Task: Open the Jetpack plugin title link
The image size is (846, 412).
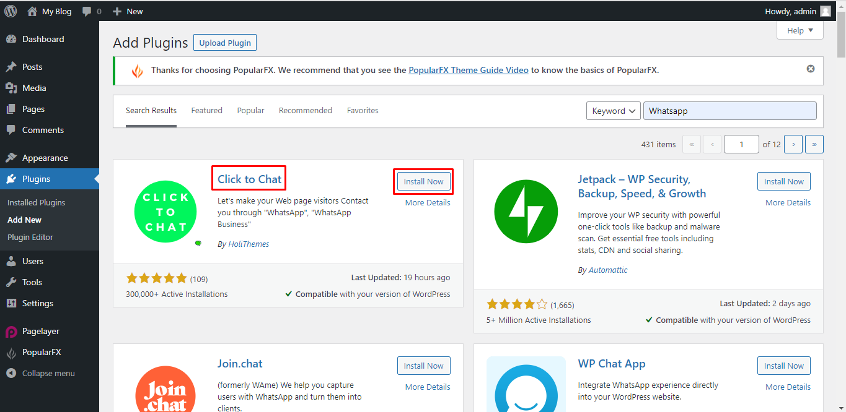Action: [x=642, y=186]
